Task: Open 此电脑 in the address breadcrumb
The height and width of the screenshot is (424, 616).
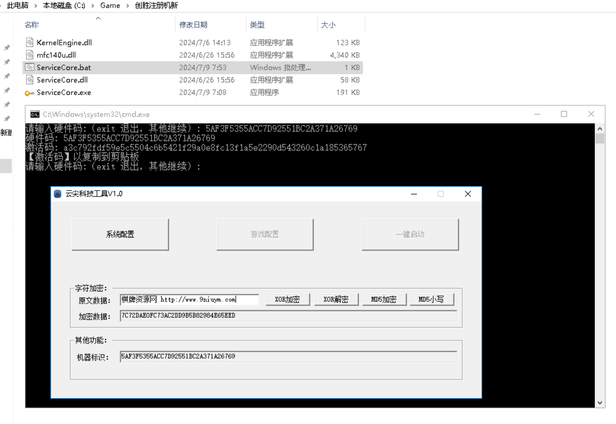Action: click(x=18, y=6)
